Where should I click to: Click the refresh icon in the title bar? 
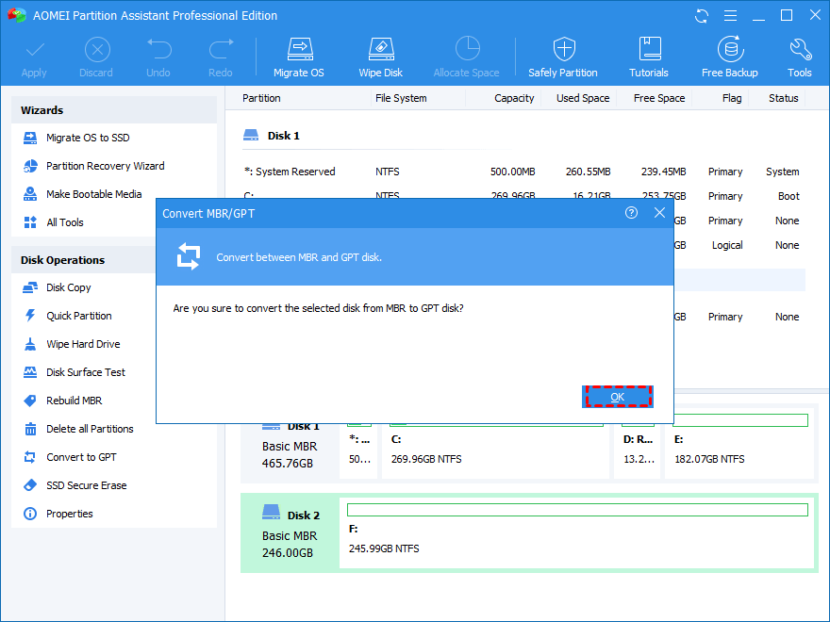point(702,16)
